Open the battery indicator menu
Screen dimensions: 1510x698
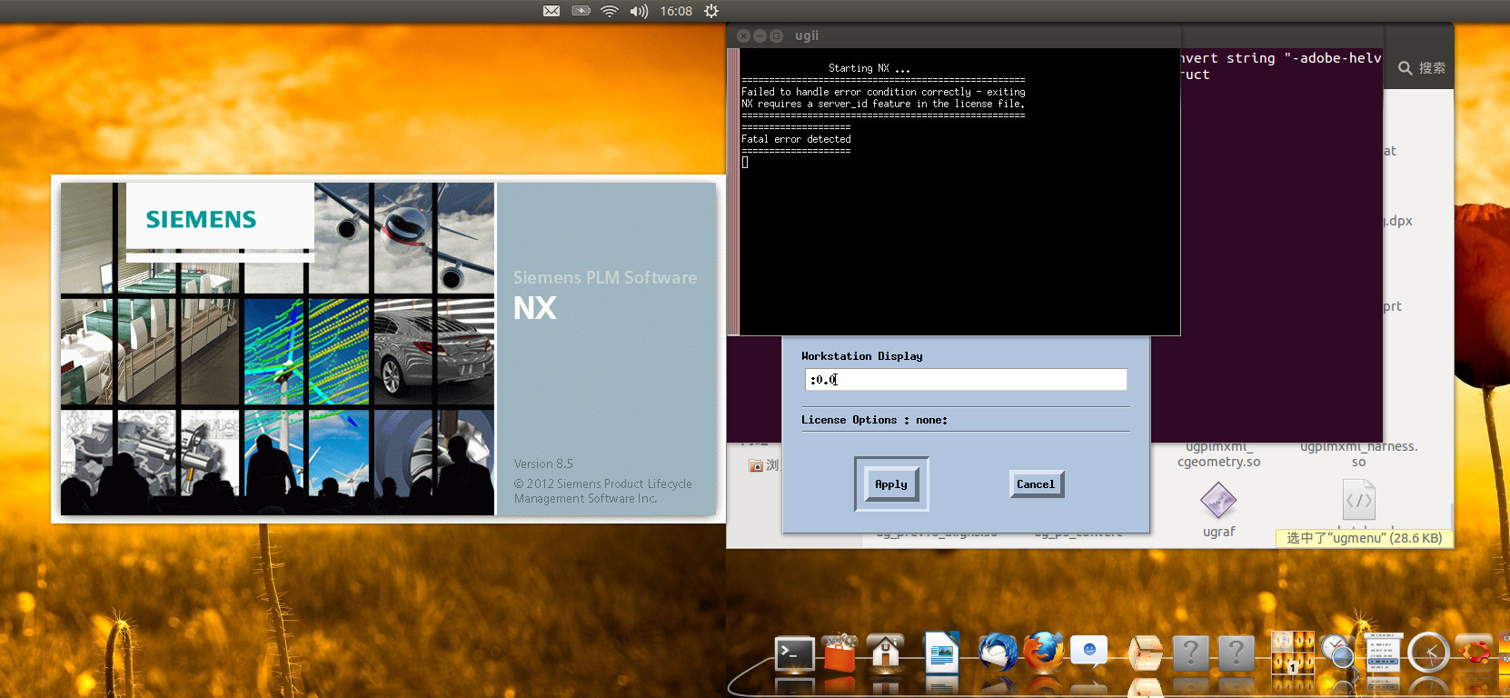click(581, 11)
